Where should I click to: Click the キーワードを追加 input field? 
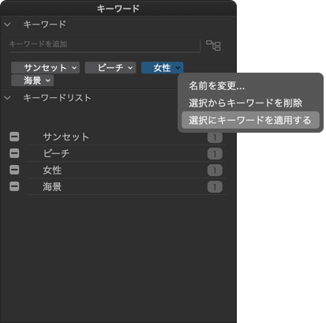pyautogui.click(x=104, y=44)
